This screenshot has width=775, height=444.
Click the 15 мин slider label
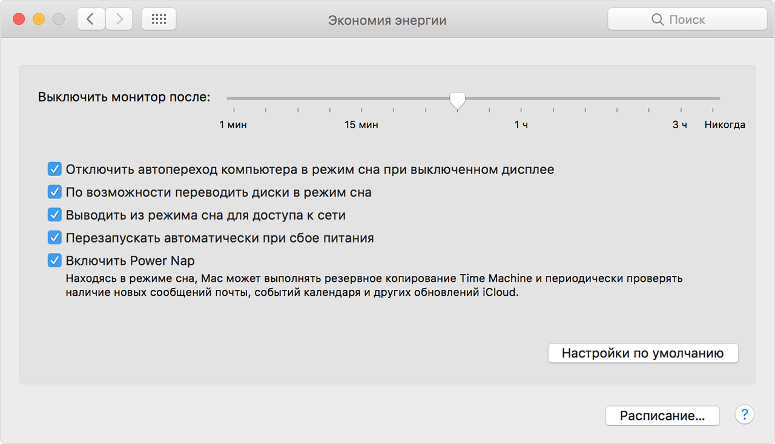(361, 125)
